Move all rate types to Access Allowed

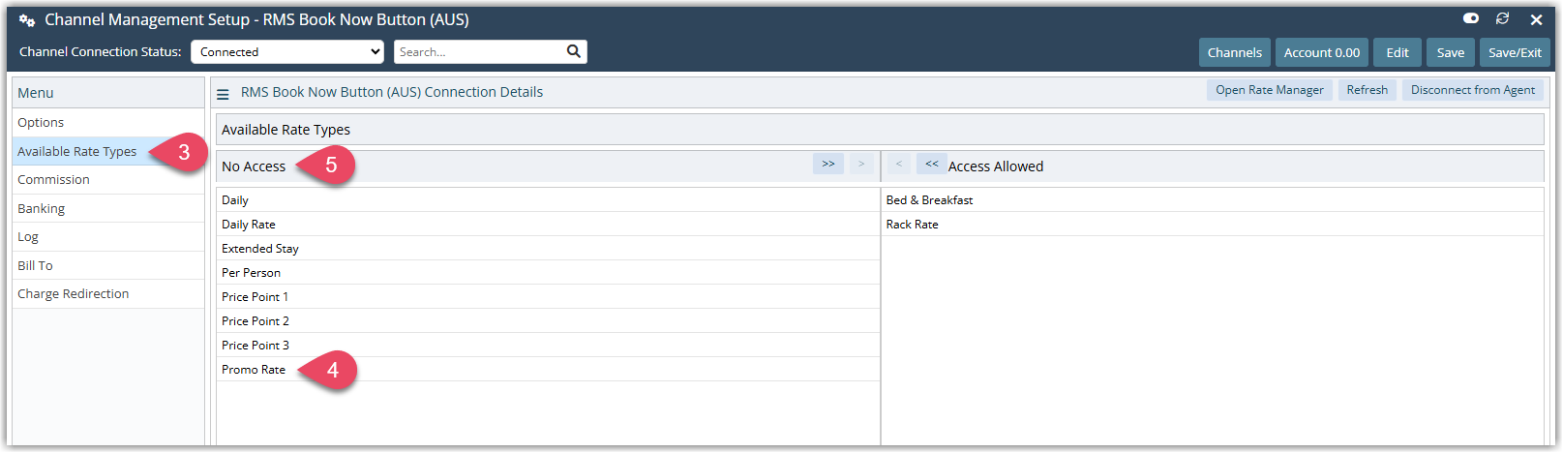(828, 164)
